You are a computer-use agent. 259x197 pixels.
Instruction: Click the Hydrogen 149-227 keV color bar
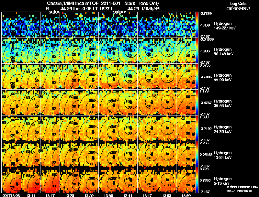[197, 25]
